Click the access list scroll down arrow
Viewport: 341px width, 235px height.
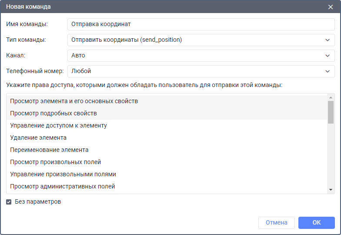coord(331,190)
